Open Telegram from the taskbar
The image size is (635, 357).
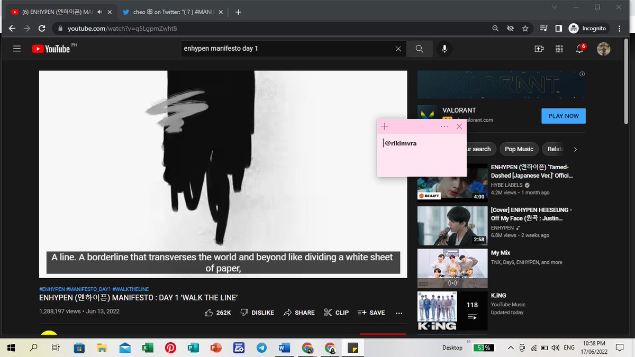point(261,348)
